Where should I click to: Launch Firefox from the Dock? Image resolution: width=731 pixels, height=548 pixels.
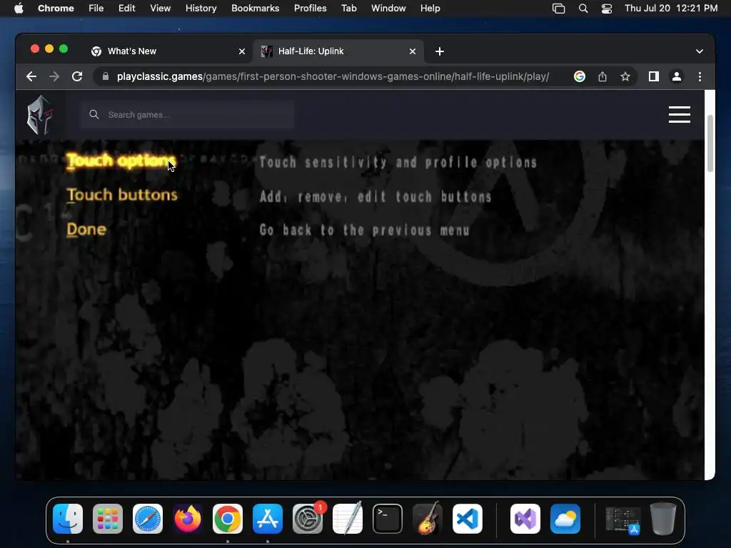point(188,519)
